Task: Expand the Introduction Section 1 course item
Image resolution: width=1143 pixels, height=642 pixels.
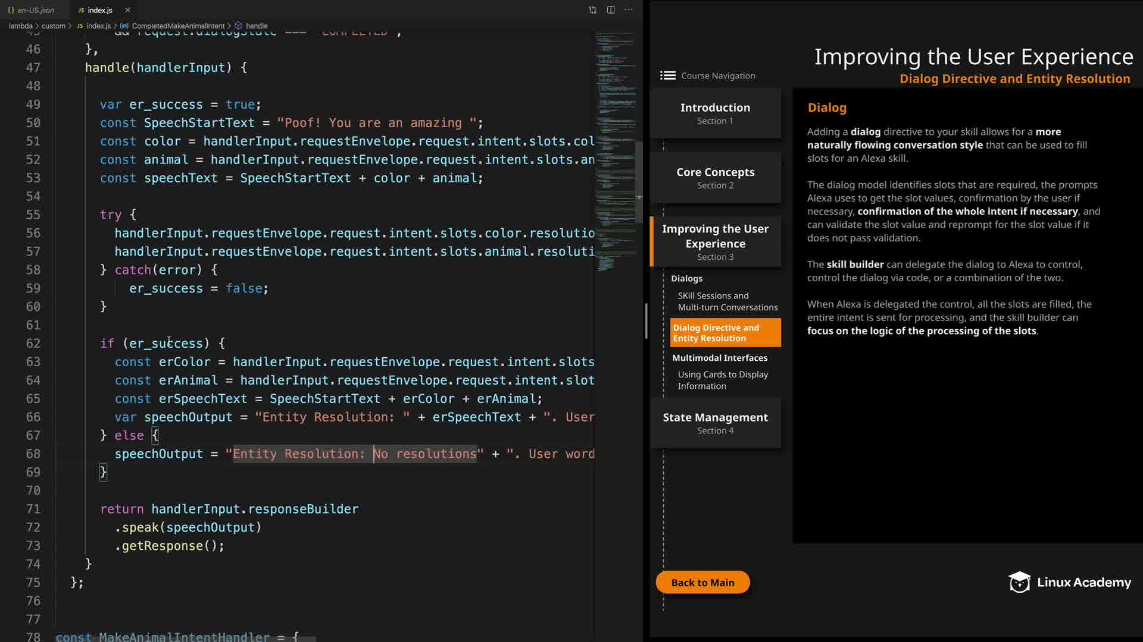Action: pyautogui.click(x=715, y=113)
